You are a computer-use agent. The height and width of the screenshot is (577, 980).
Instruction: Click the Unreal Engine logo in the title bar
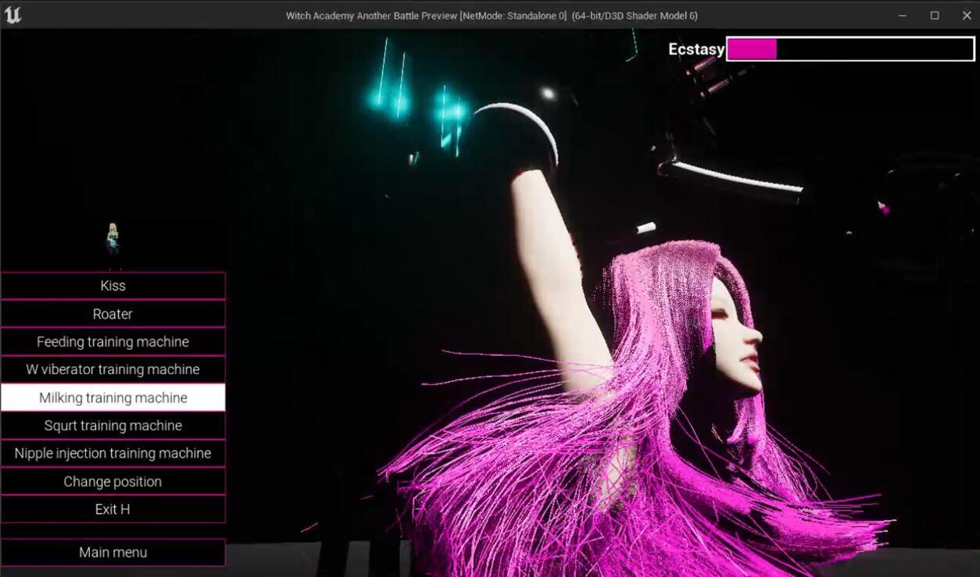(x=13, y=14)
